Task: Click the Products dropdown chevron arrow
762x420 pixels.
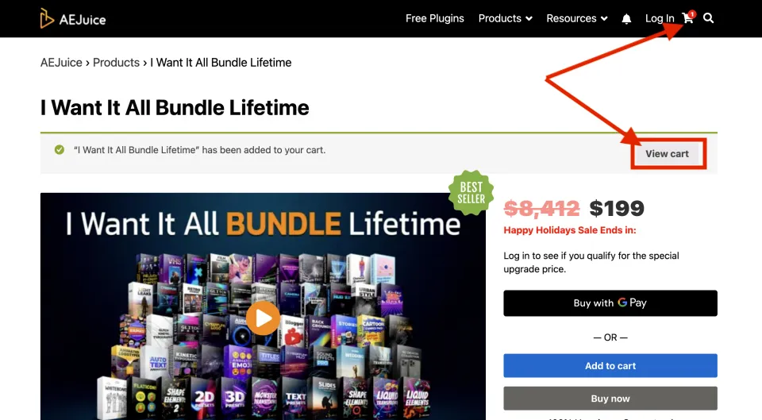Action: (529, 19)
